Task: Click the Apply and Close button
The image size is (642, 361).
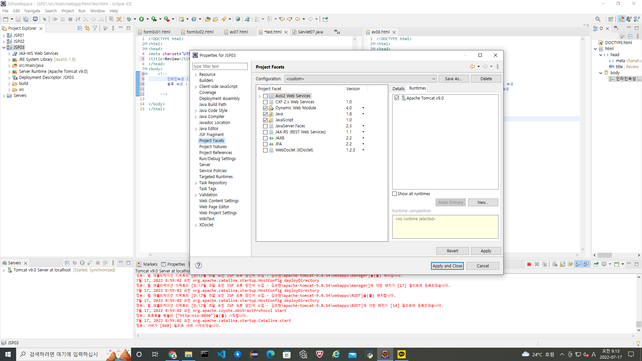Action: (447, 266)
